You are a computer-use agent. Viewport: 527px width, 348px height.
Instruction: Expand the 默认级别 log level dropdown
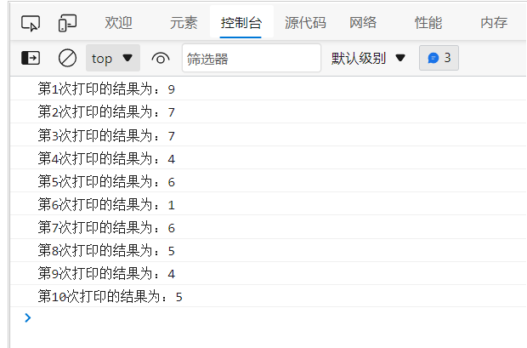click(368, 59)
